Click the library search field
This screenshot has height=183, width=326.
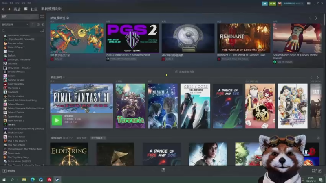[20, 31]
